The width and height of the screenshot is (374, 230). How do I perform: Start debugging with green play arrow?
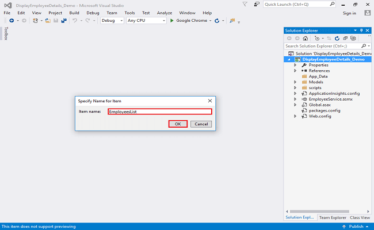171,21
